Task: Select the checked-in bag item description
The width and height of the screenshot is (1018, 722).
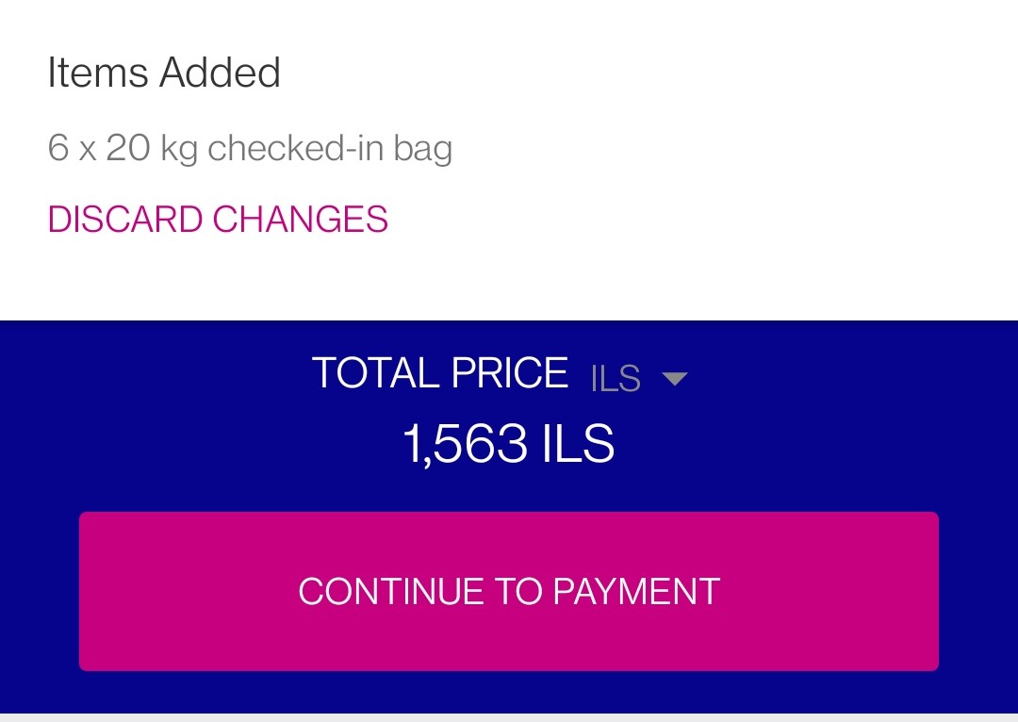Action: [250, 149]
